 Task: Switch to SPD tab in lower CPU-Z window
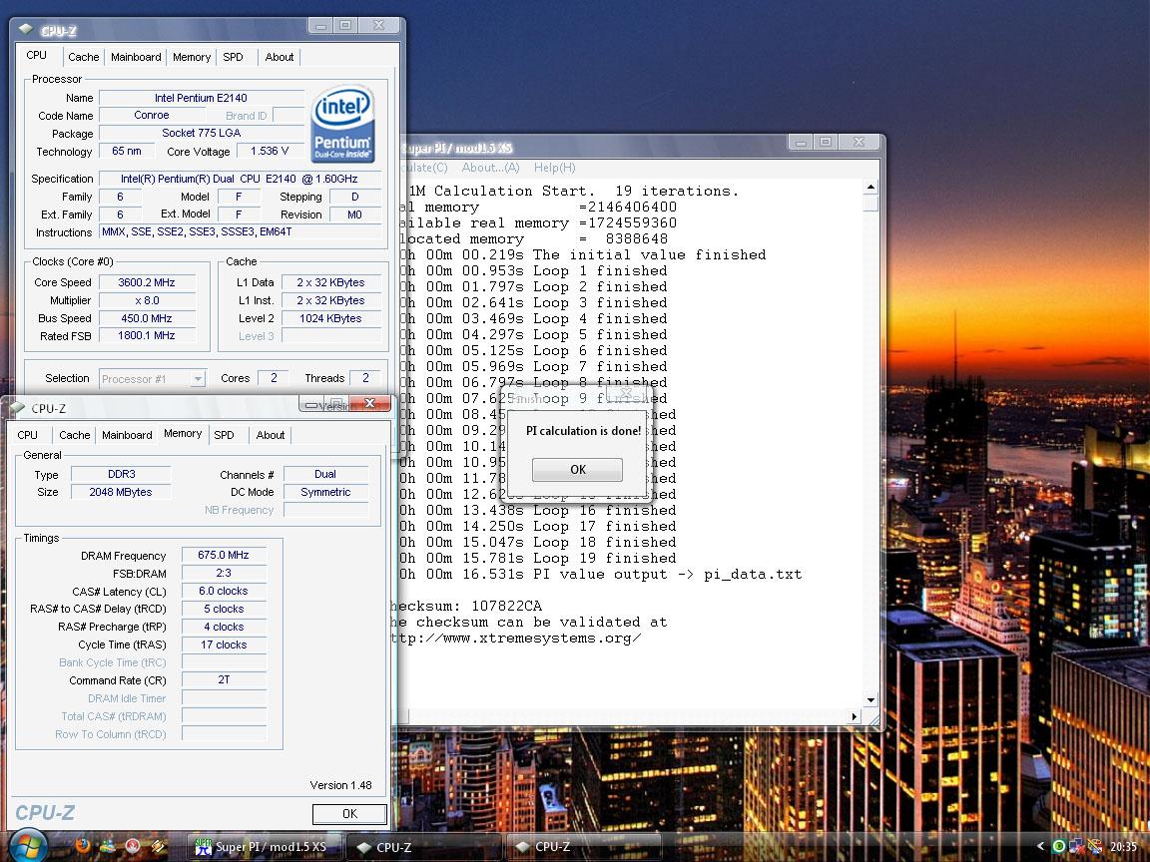(x=224, y=435)
